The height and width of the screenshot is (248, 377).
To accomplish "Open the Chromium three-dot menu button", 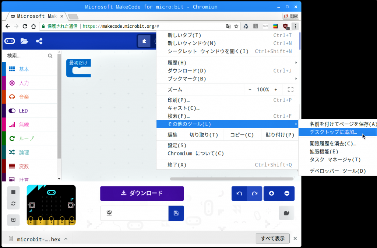I will (x=295, y=26).
